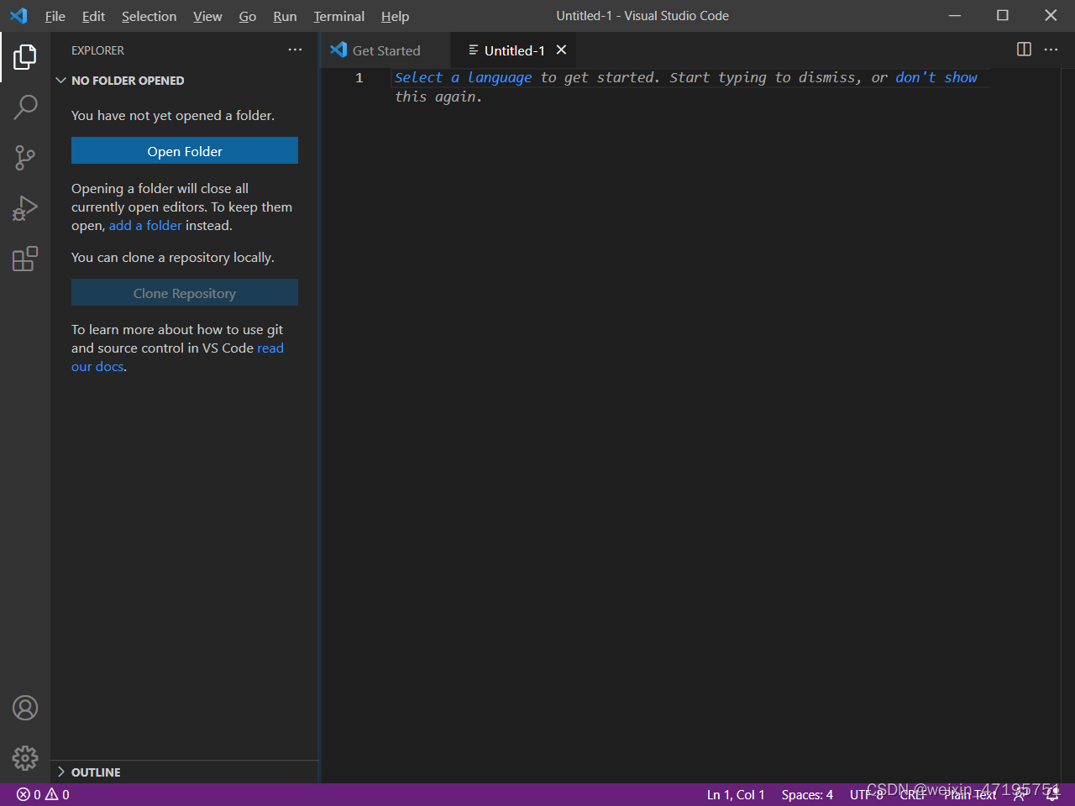Screen dimensions: 1075x806
Task: Change language mode via Plain Text
Action: pyautogui.click(x=970, y=794)
